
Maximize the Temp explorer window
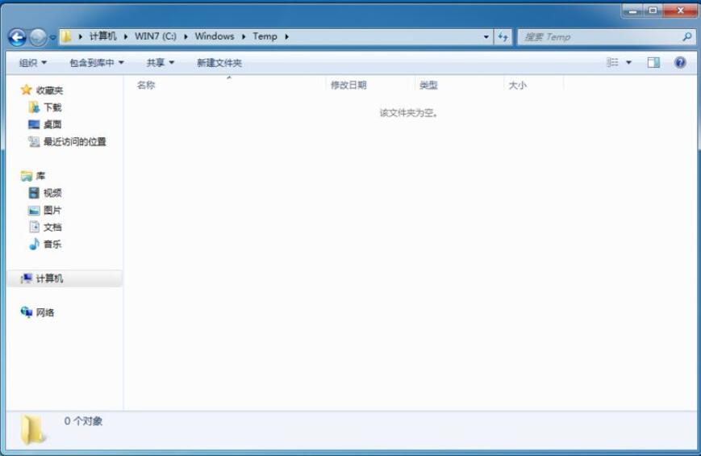pyautogui.click(x=653, y=10)
